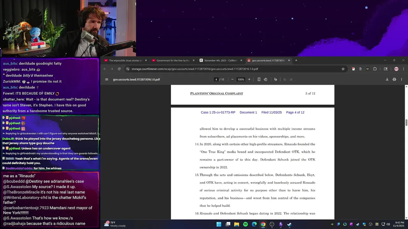
Task: Close the 'November 4th, 2025' tab
Action: point(241,60)
